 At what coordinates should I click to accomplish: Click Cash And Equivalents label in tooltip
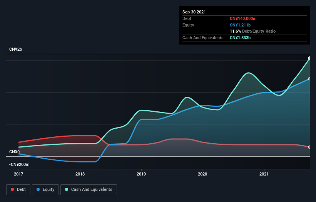[x=203, y=38]
